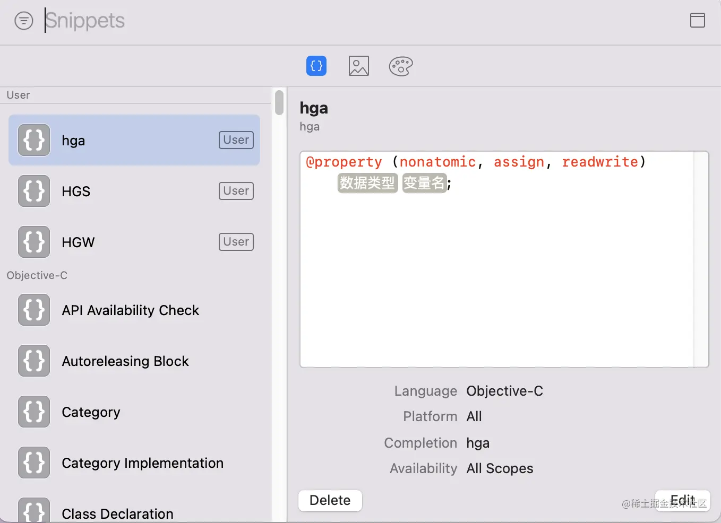Viewport: 721px width, 523px height.
Task: Click the Category snippet's braces icon
Action: tap(34, 412)
